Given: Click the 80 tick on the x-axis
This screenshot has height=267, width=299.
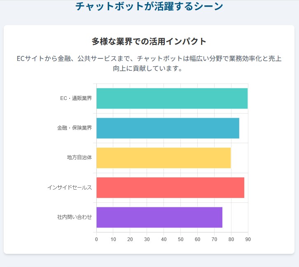Looking at the screenshot, I should [x=231, y=239].
